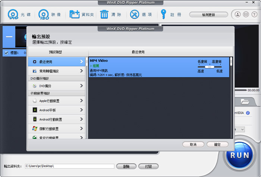261x177 pixels.
Task: Toggle the 標題1 title checkbox
Action: click(x=6, y=53)
